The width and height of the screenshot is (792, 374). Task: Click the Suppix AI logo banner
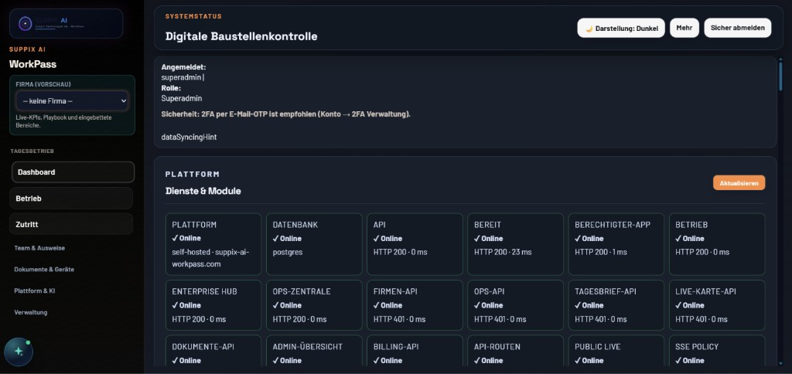(67, 23)
